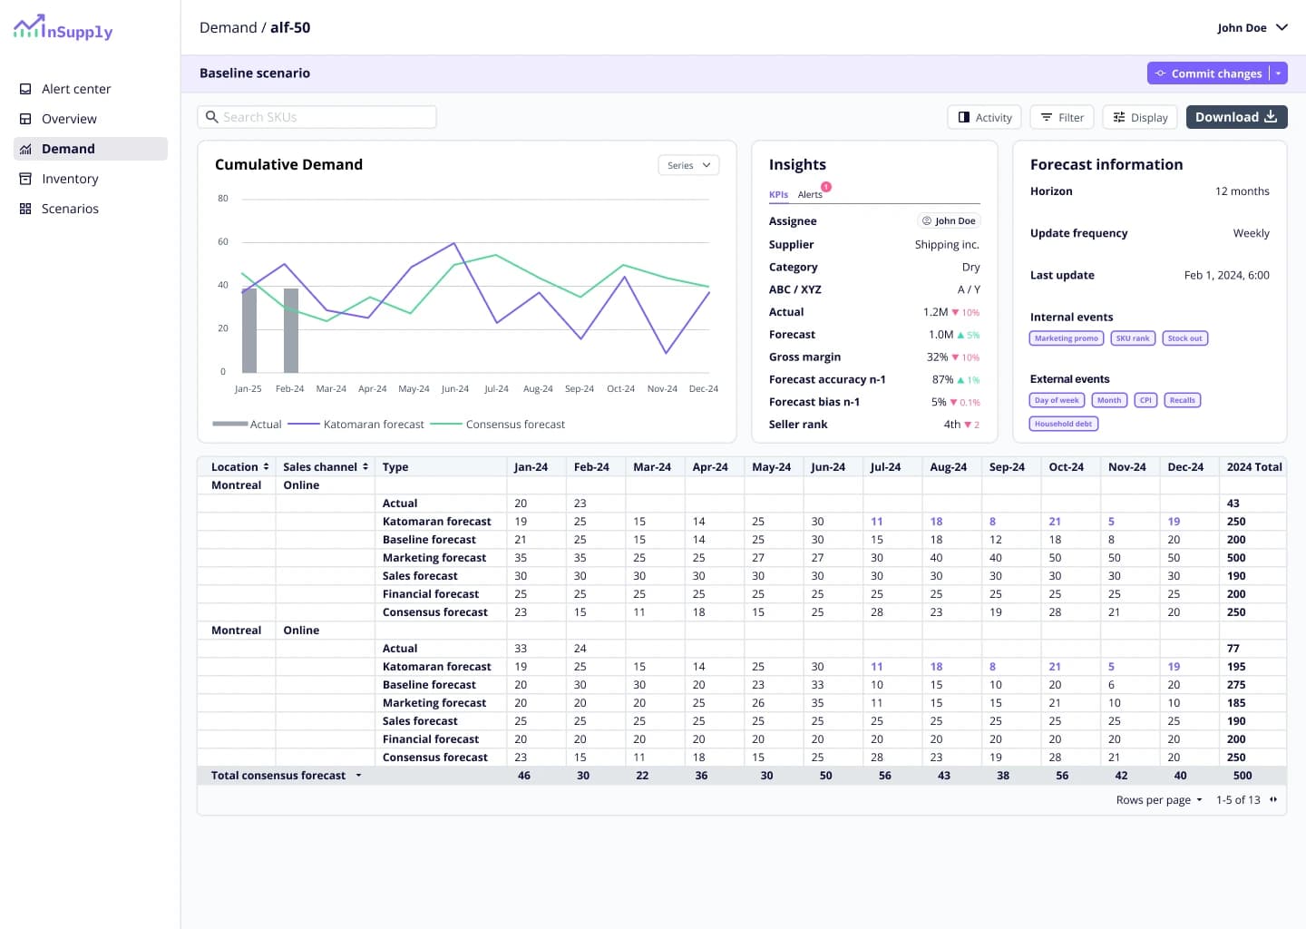The height and width of the screenshot is (929, 1306).
Task: Expand the Commit changes dropdown arrow
Action: pos(1279,73)
